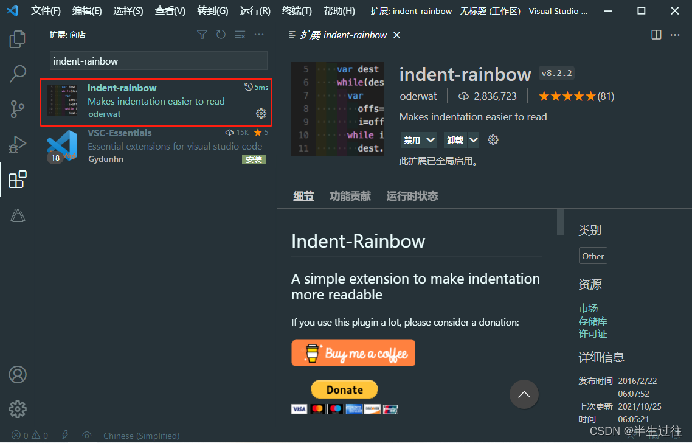
Task: Click the indent-rainbow extension logo image
Action: tap(337, 109)
